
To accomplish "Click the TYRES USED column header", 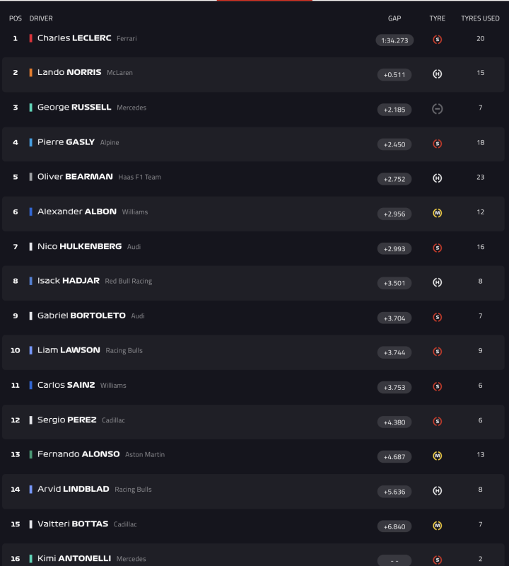I will pos(480,18).
